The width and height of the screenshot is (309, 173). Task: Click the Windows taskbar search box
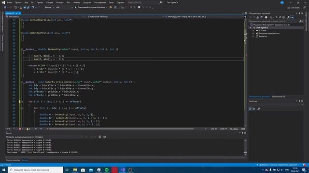[35, 170]
